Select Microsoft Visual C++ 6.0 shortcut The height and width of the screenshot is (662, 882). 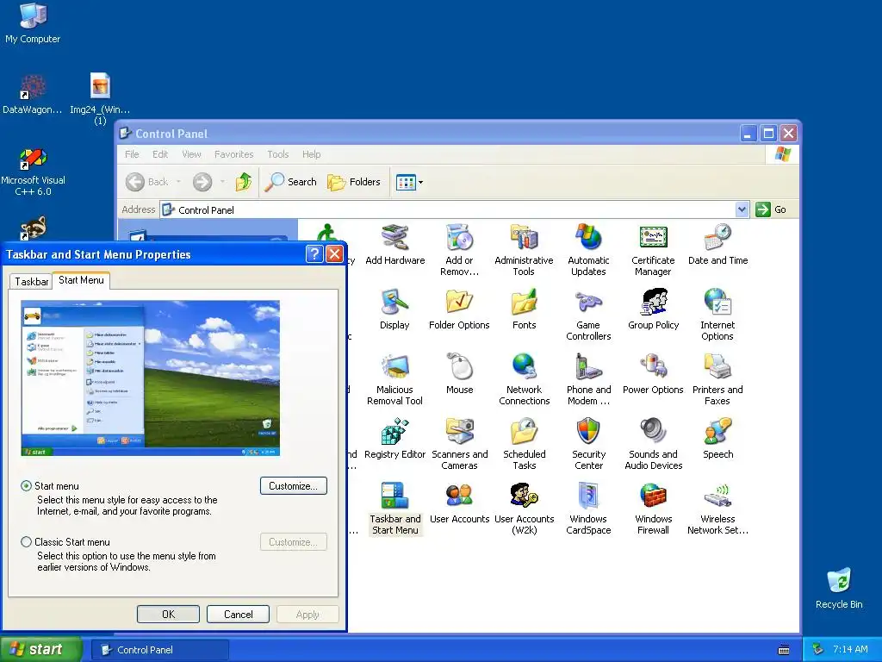coord(33,172)
